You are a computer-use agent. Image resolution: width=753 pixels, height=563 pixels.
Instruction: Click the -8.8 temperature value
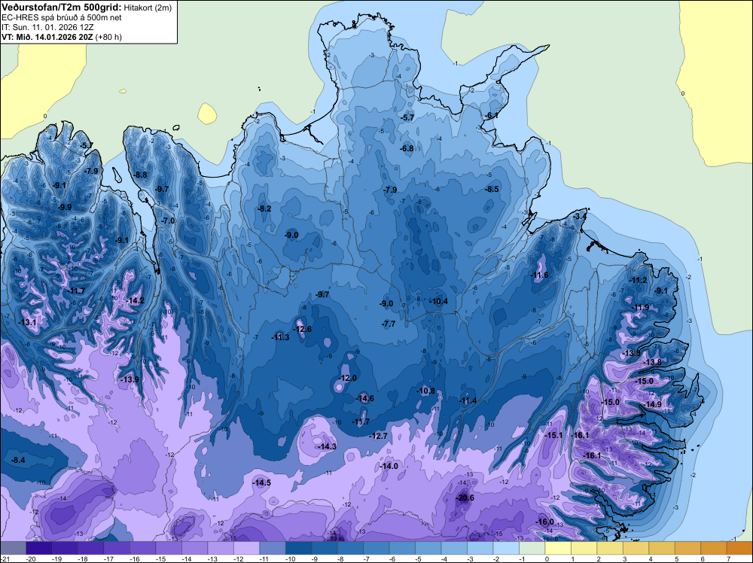coord(140,175)
